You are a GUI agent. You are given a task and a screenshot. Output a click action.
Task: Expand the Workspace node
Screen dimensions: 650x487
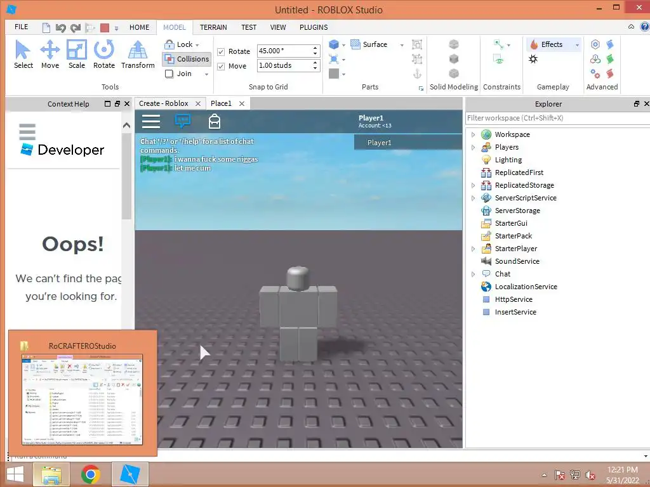pyautogui.click(x=473, y=134)
